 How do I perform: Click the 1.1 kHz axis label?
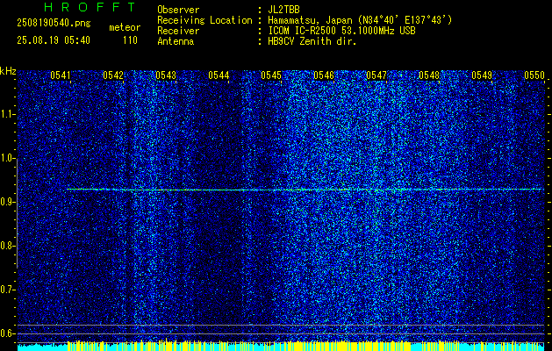[x=7, y=114]
